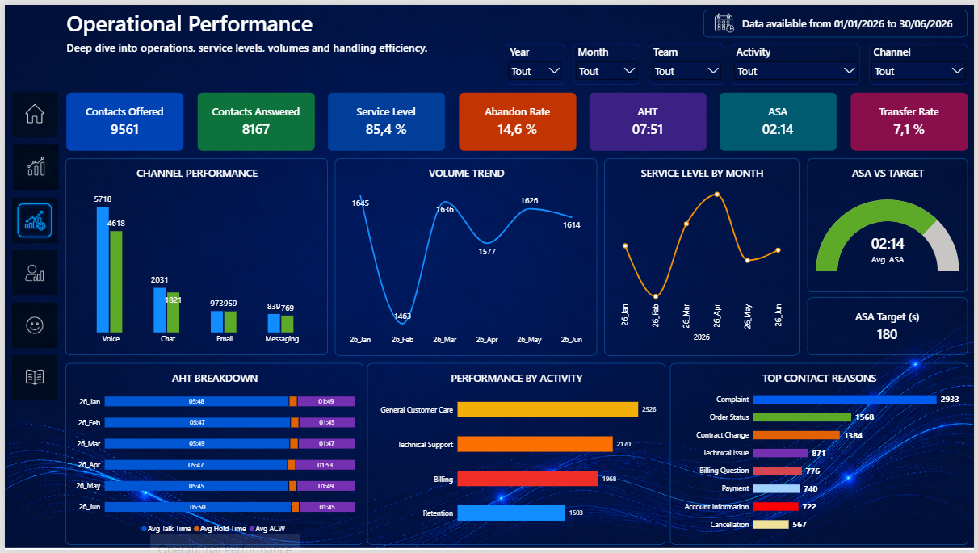Viewport: 978px width, 553px height.
Task: Click 26_Jan talk time bar 05:48
Action: point(196,401)
